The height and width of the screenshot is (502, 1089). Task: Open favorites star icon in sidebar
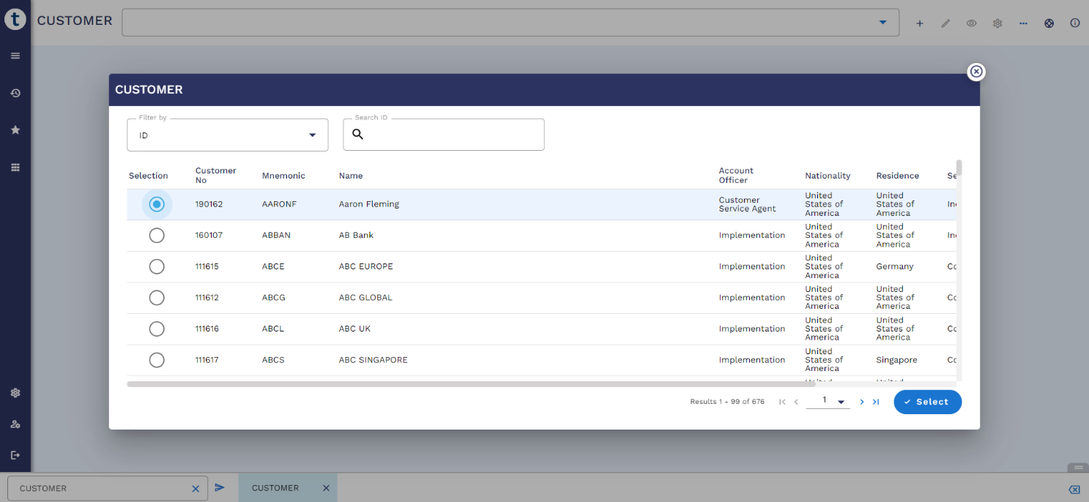(x=15, y=130)
